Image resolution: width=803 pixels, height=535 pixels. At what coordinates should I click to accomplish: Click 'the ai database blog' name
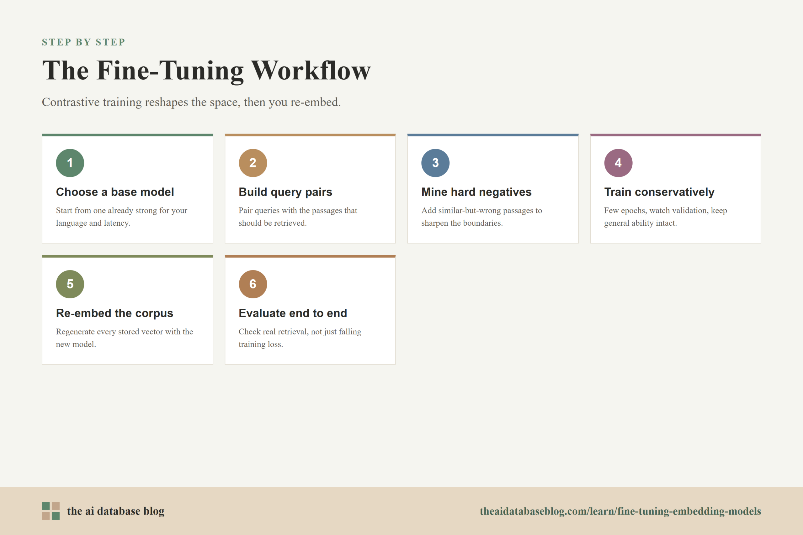[x=116, y=511]
